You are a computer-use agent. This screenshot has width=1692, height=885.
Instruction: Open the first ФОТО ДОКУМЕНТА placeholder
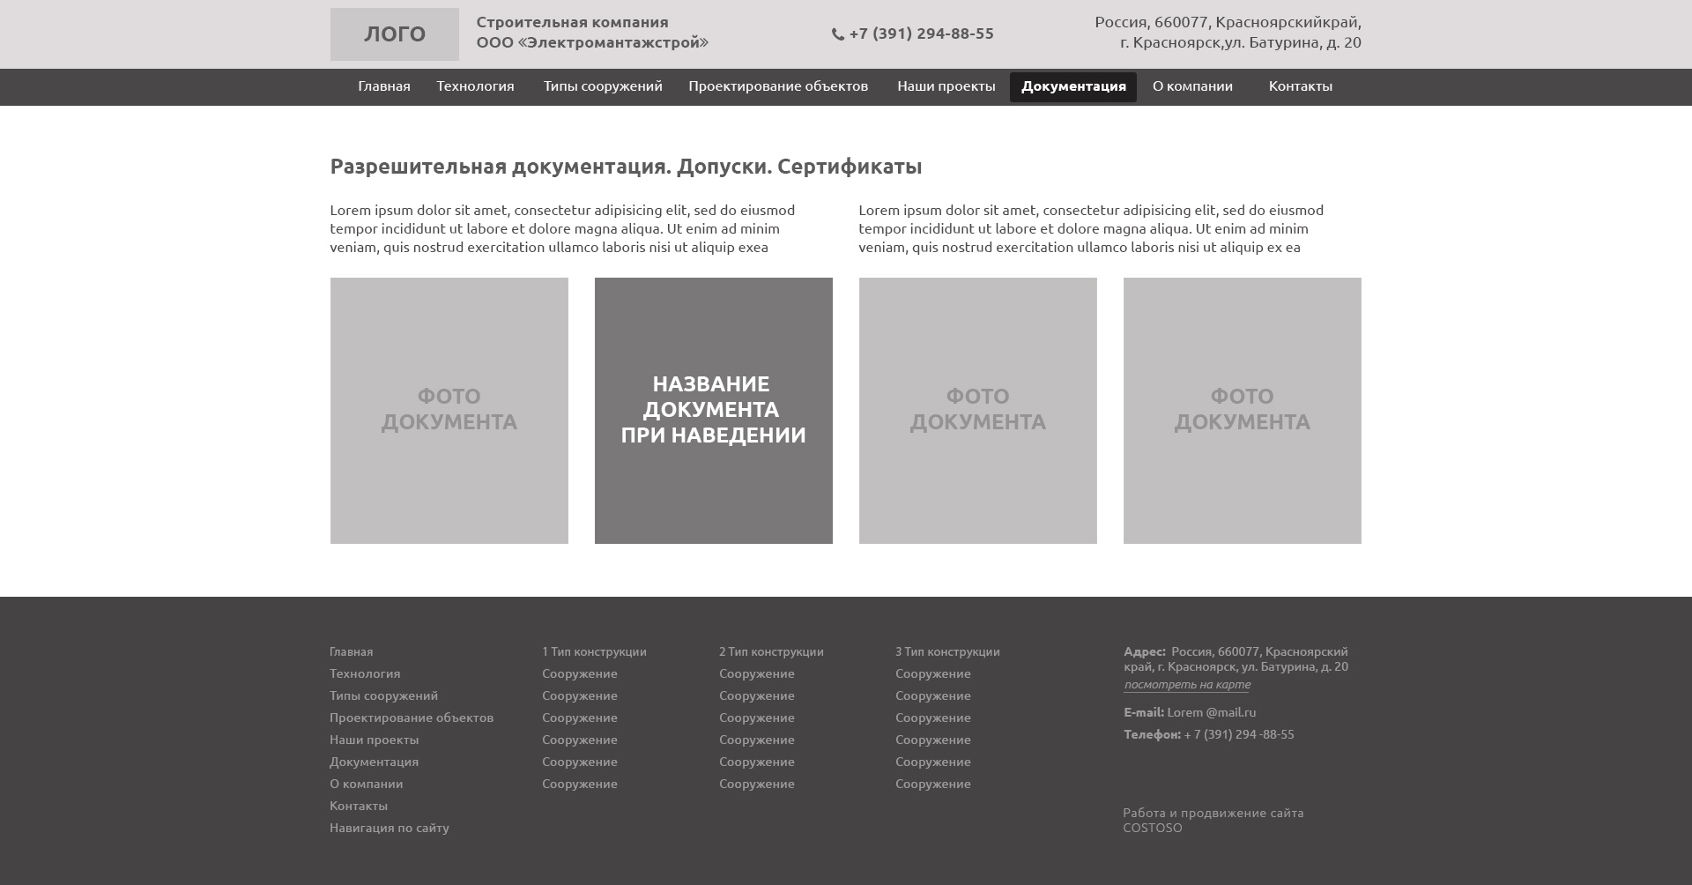click(449, 411)
